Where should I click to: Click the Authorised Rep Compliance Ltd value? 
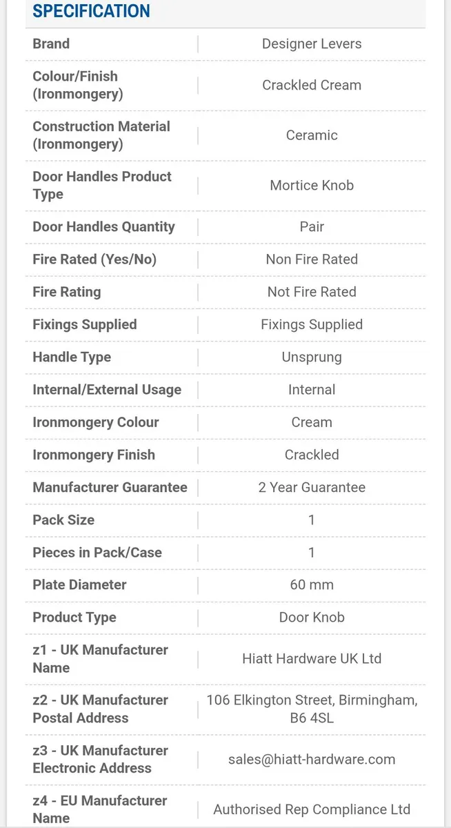312,809
